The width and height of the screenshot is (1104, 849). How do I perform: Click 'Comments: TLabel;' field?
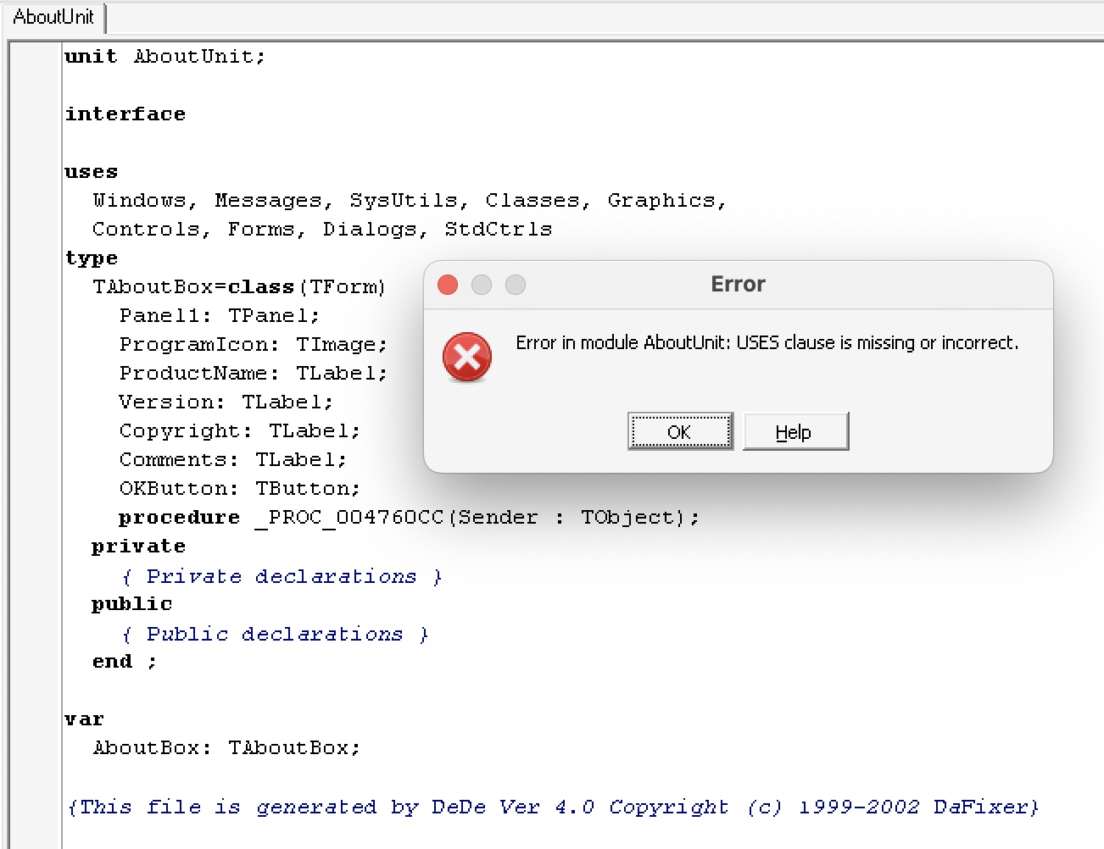233,460
